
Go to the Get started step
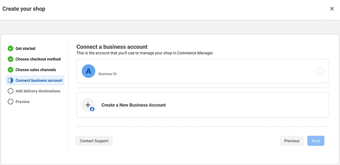(x=26, y=49)
